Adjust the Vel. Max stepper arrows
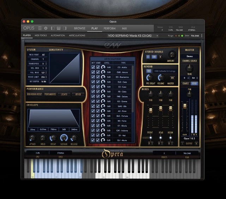226x199 pixels. [x=46, y=73]
